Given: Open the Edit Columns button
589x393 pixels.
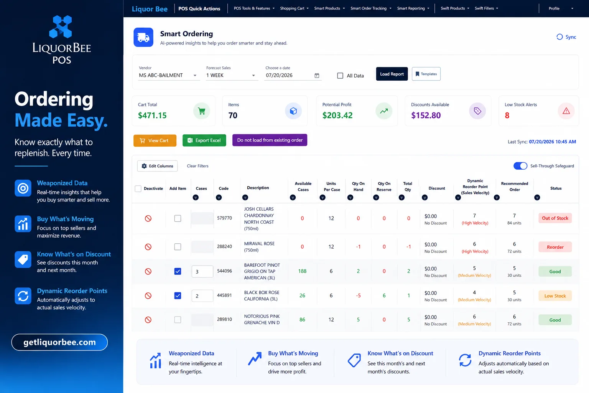Looking at the screenshot, I should (158, 166).
